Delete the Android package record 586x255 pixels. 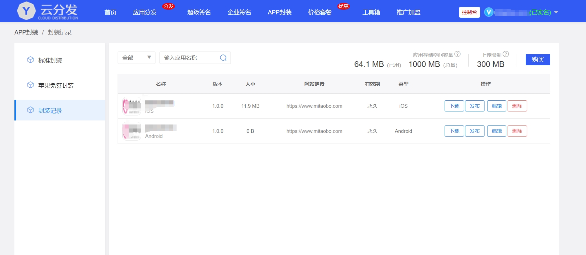click(x=517, y=131)
